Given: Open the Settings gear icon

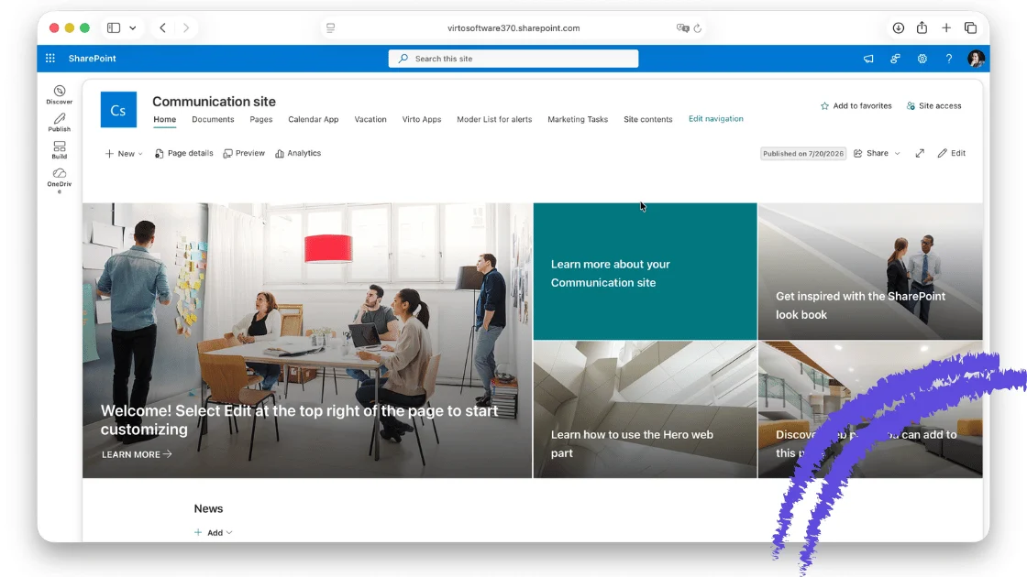Looking at the screenshot, I should 922,59.
